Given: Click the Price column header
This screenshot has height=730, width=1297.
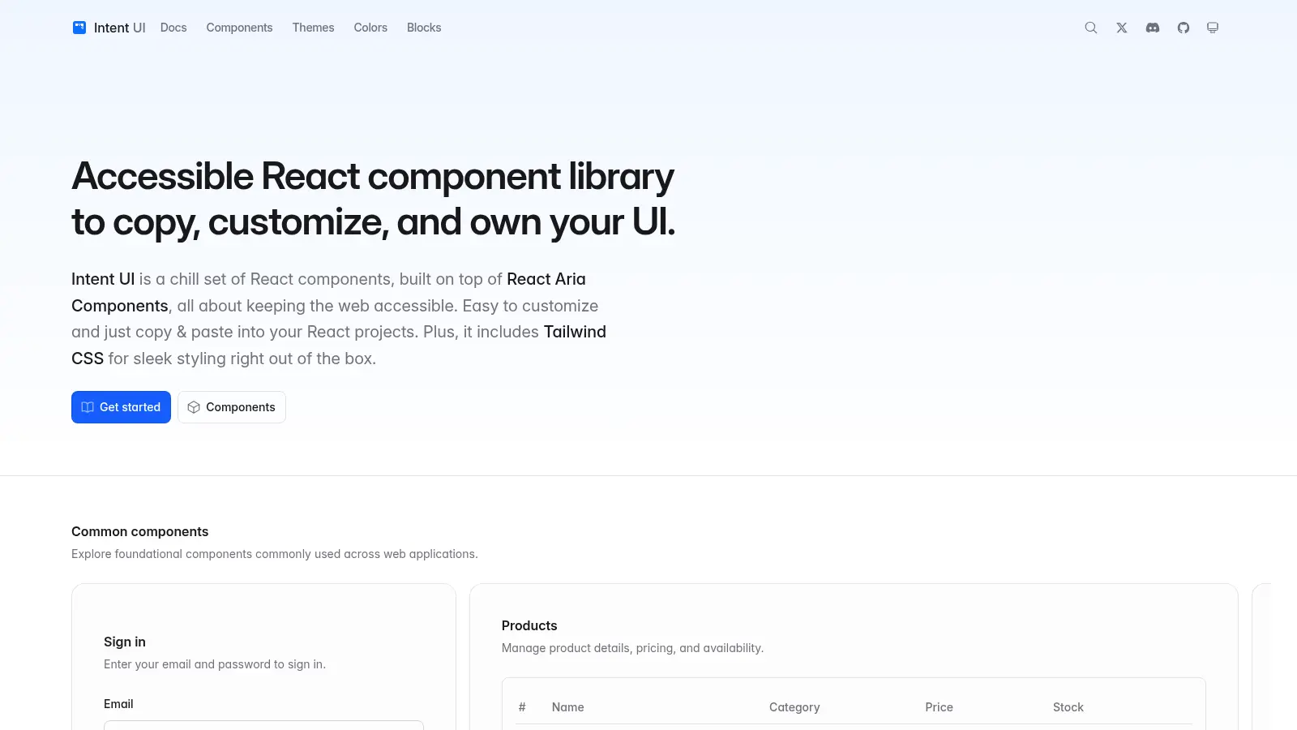Looking at the screenshot, I should [x=939, y=707].
